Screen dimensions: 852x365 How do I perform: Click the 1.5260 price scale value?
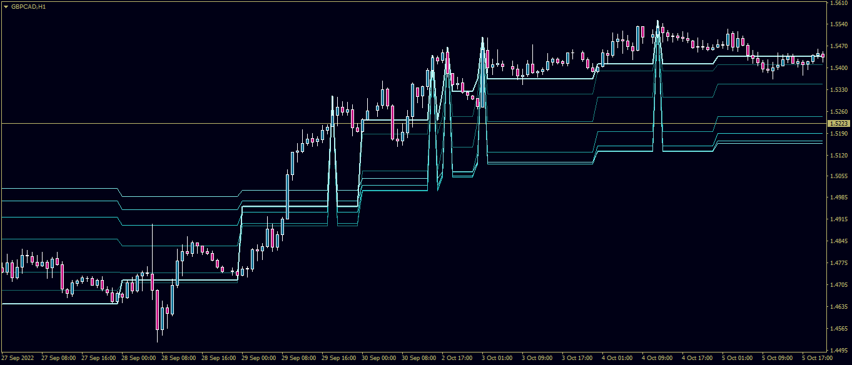click(x=838, y=112)
